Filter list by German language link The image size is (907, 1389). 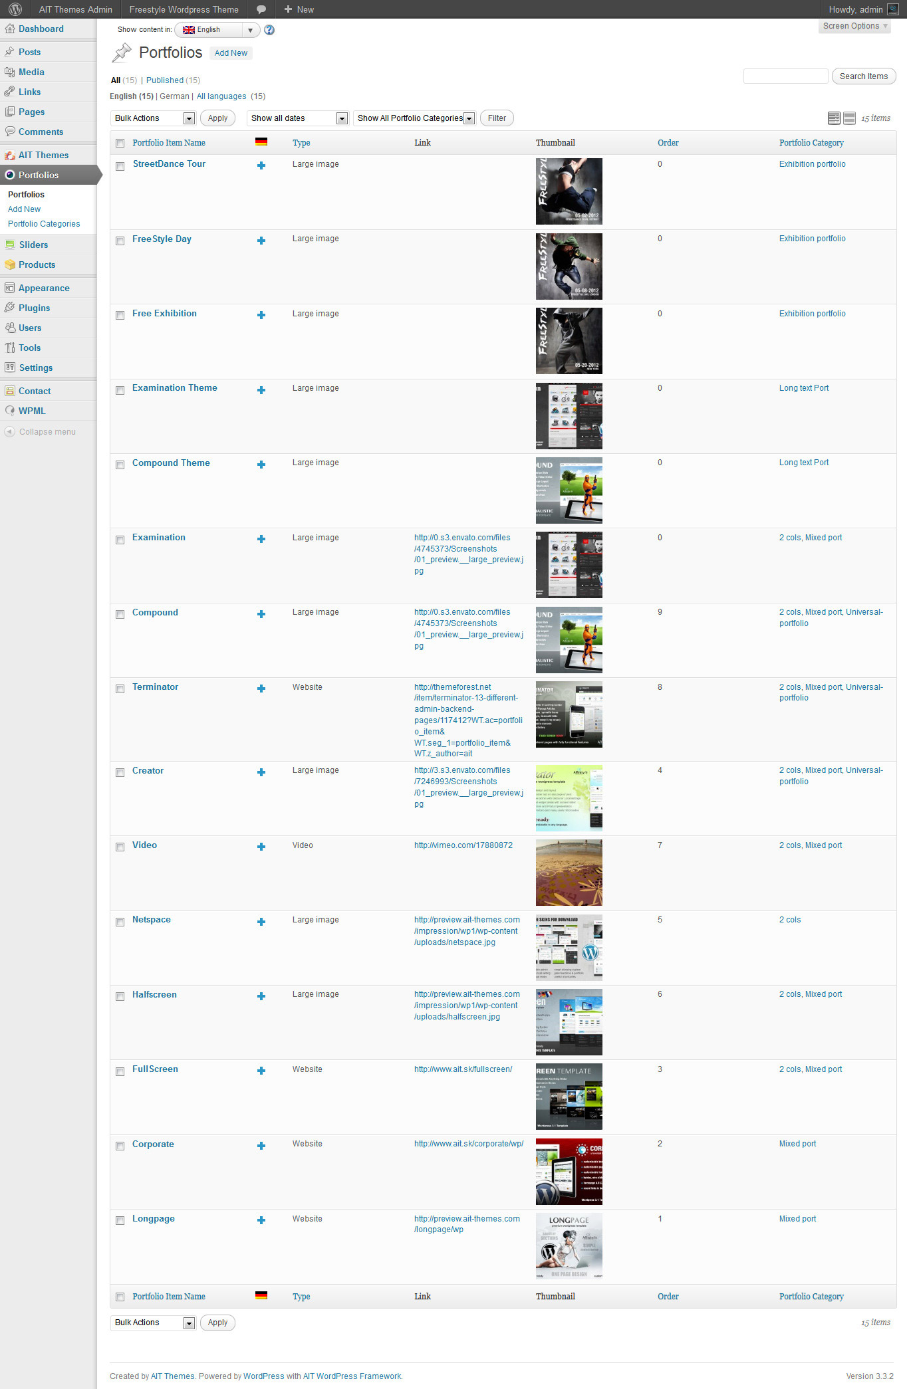174,96
